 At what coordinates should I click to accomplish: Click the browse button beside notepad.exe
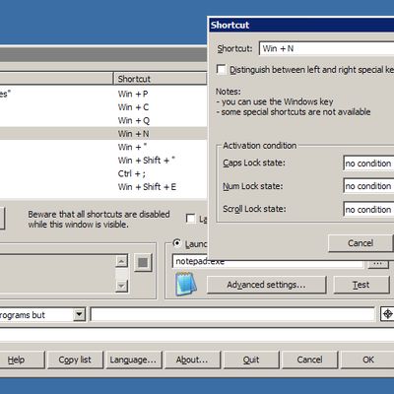(377, 263)
